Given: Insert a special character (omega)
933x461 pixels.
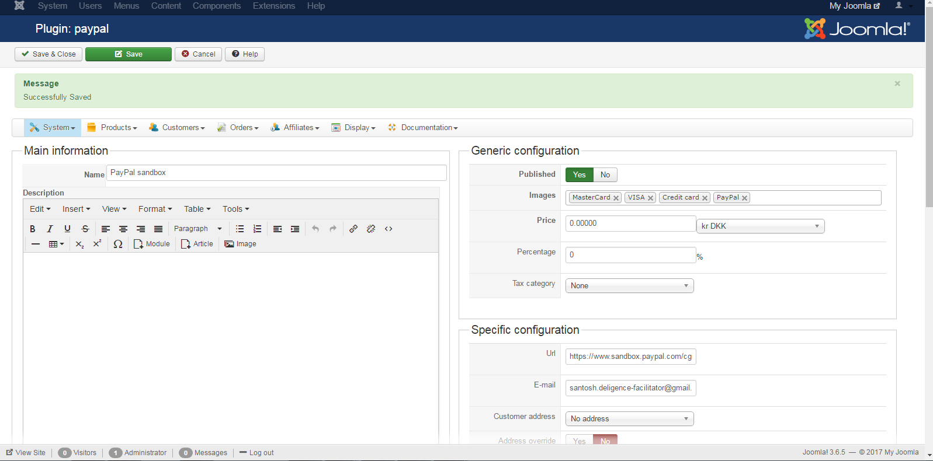Looking at the screenshot, I should point(118,244).
